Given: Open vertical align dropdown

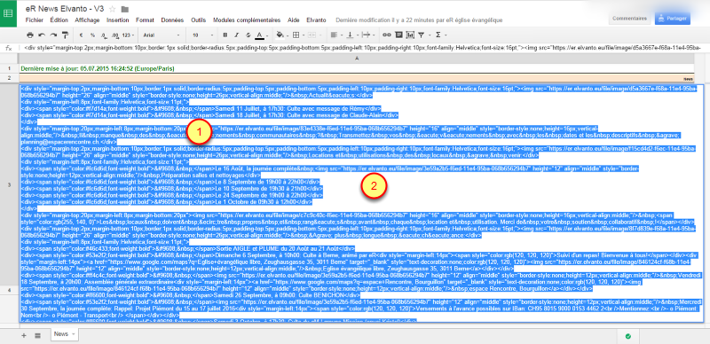Looking at the screenshot, I should [351, 35].
